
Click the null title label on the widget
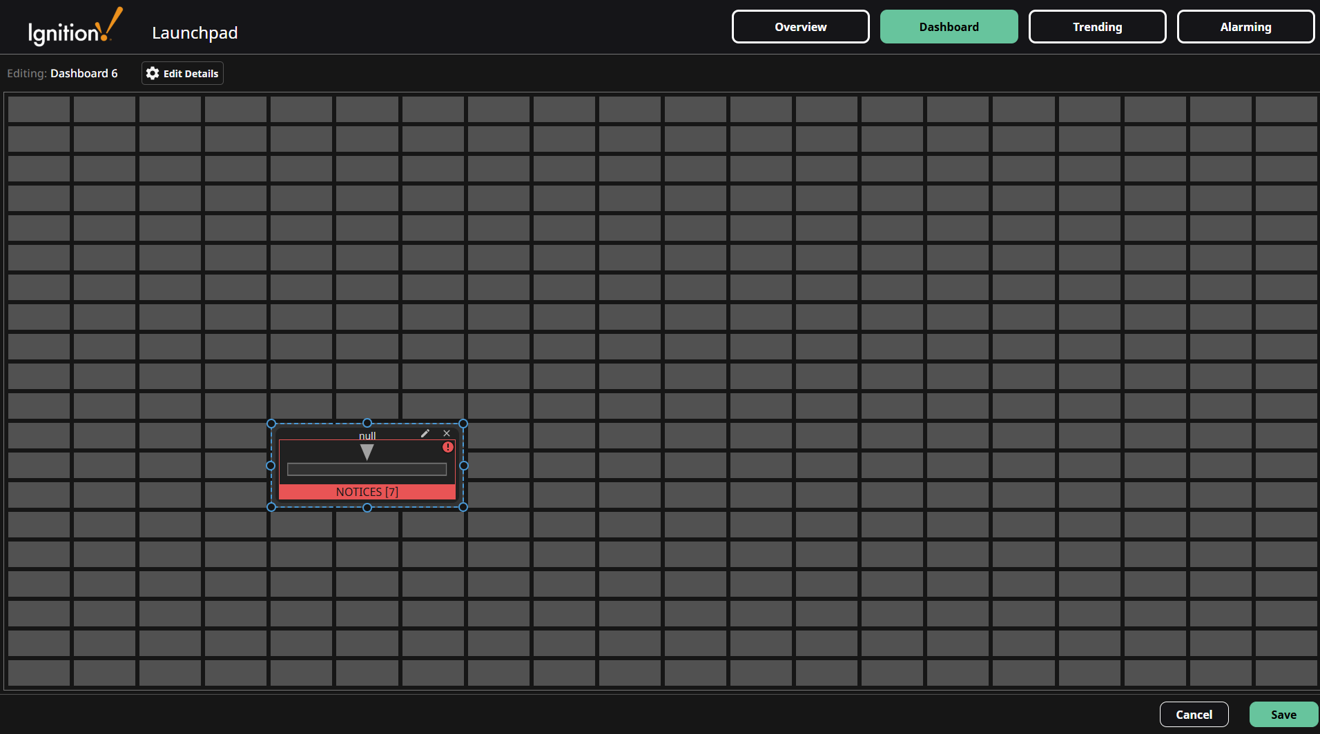[x=367, y=435]
